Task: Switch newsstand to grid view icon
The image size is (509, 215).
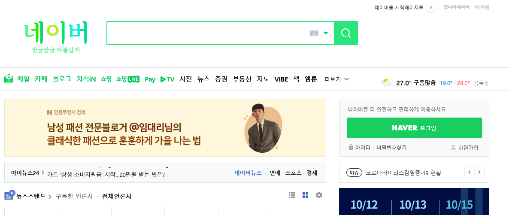Action: click(x=306, y=195)
